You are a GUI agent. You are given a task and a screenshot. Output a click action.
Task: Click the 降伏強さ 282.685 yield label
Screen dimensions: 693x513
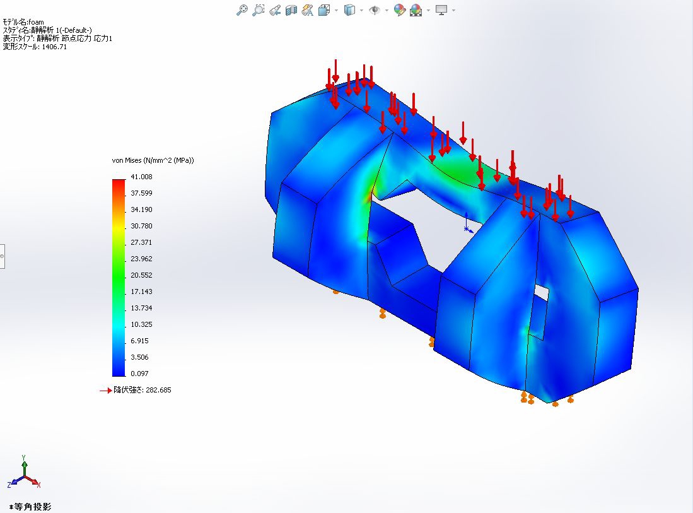point(142,390)
